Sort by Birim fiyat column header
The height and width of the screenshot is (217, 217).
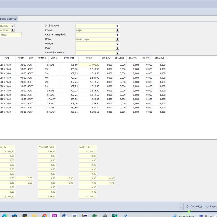click(x=69, y=58)
